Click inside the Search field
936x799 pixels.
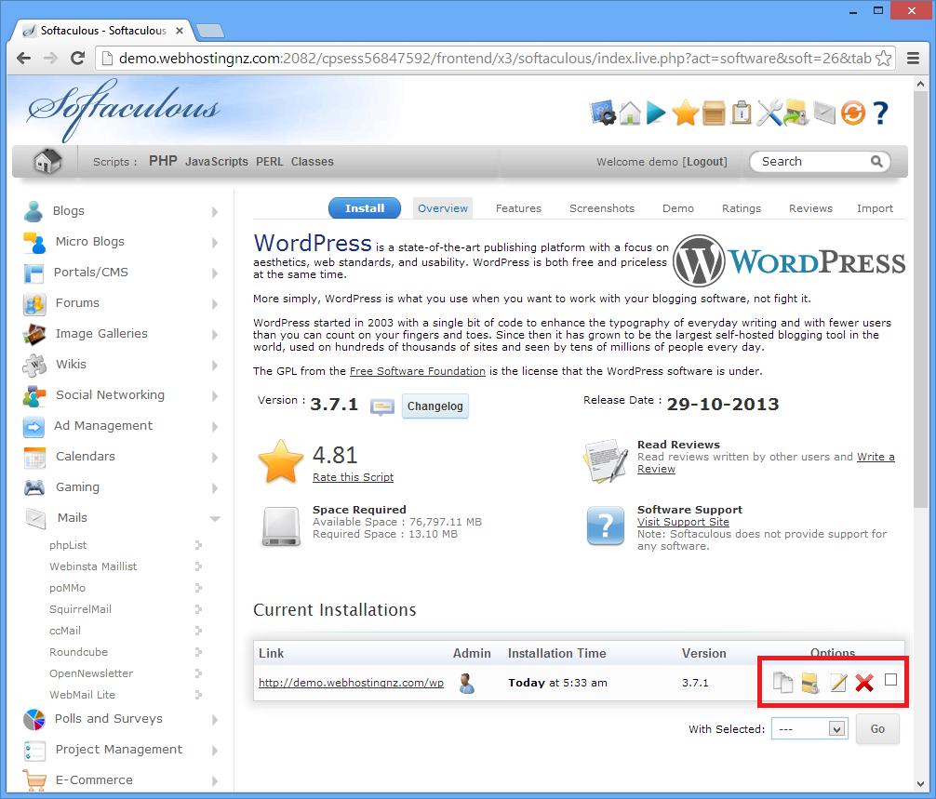[x=812, y=162]
